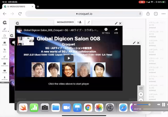This screenshot has height=117, width=168.
Task: Show the participants count list
Action: (79, 22)
